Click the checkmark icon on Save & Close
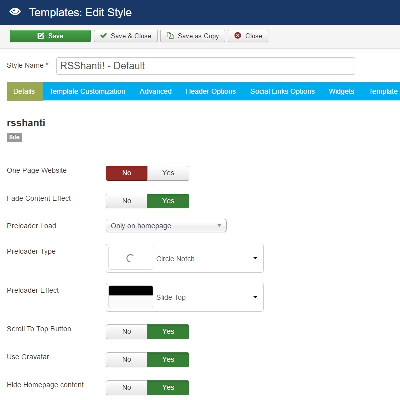 pyautogui.click(x=104, y=35)
